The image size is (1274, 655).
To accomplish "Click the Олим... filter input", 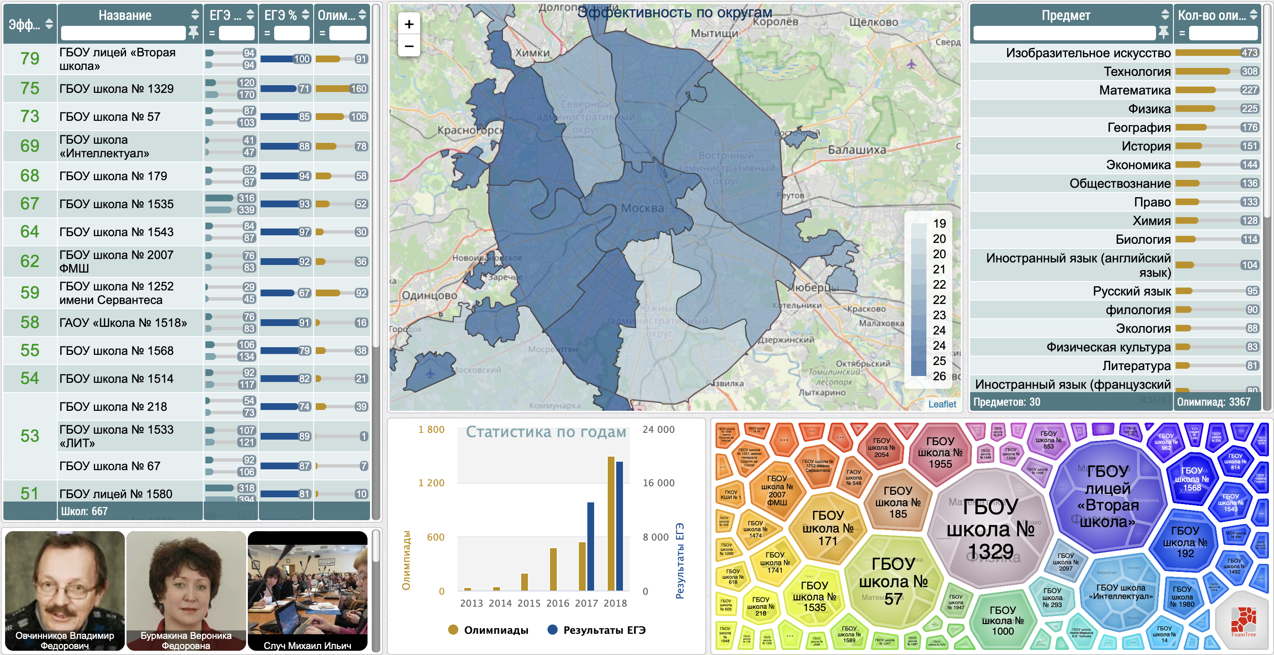I will tap(348, 33).
